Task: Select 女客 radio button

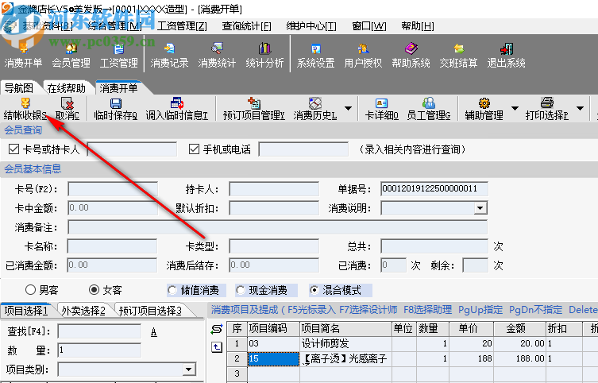Action: click(x=94, y=290)
